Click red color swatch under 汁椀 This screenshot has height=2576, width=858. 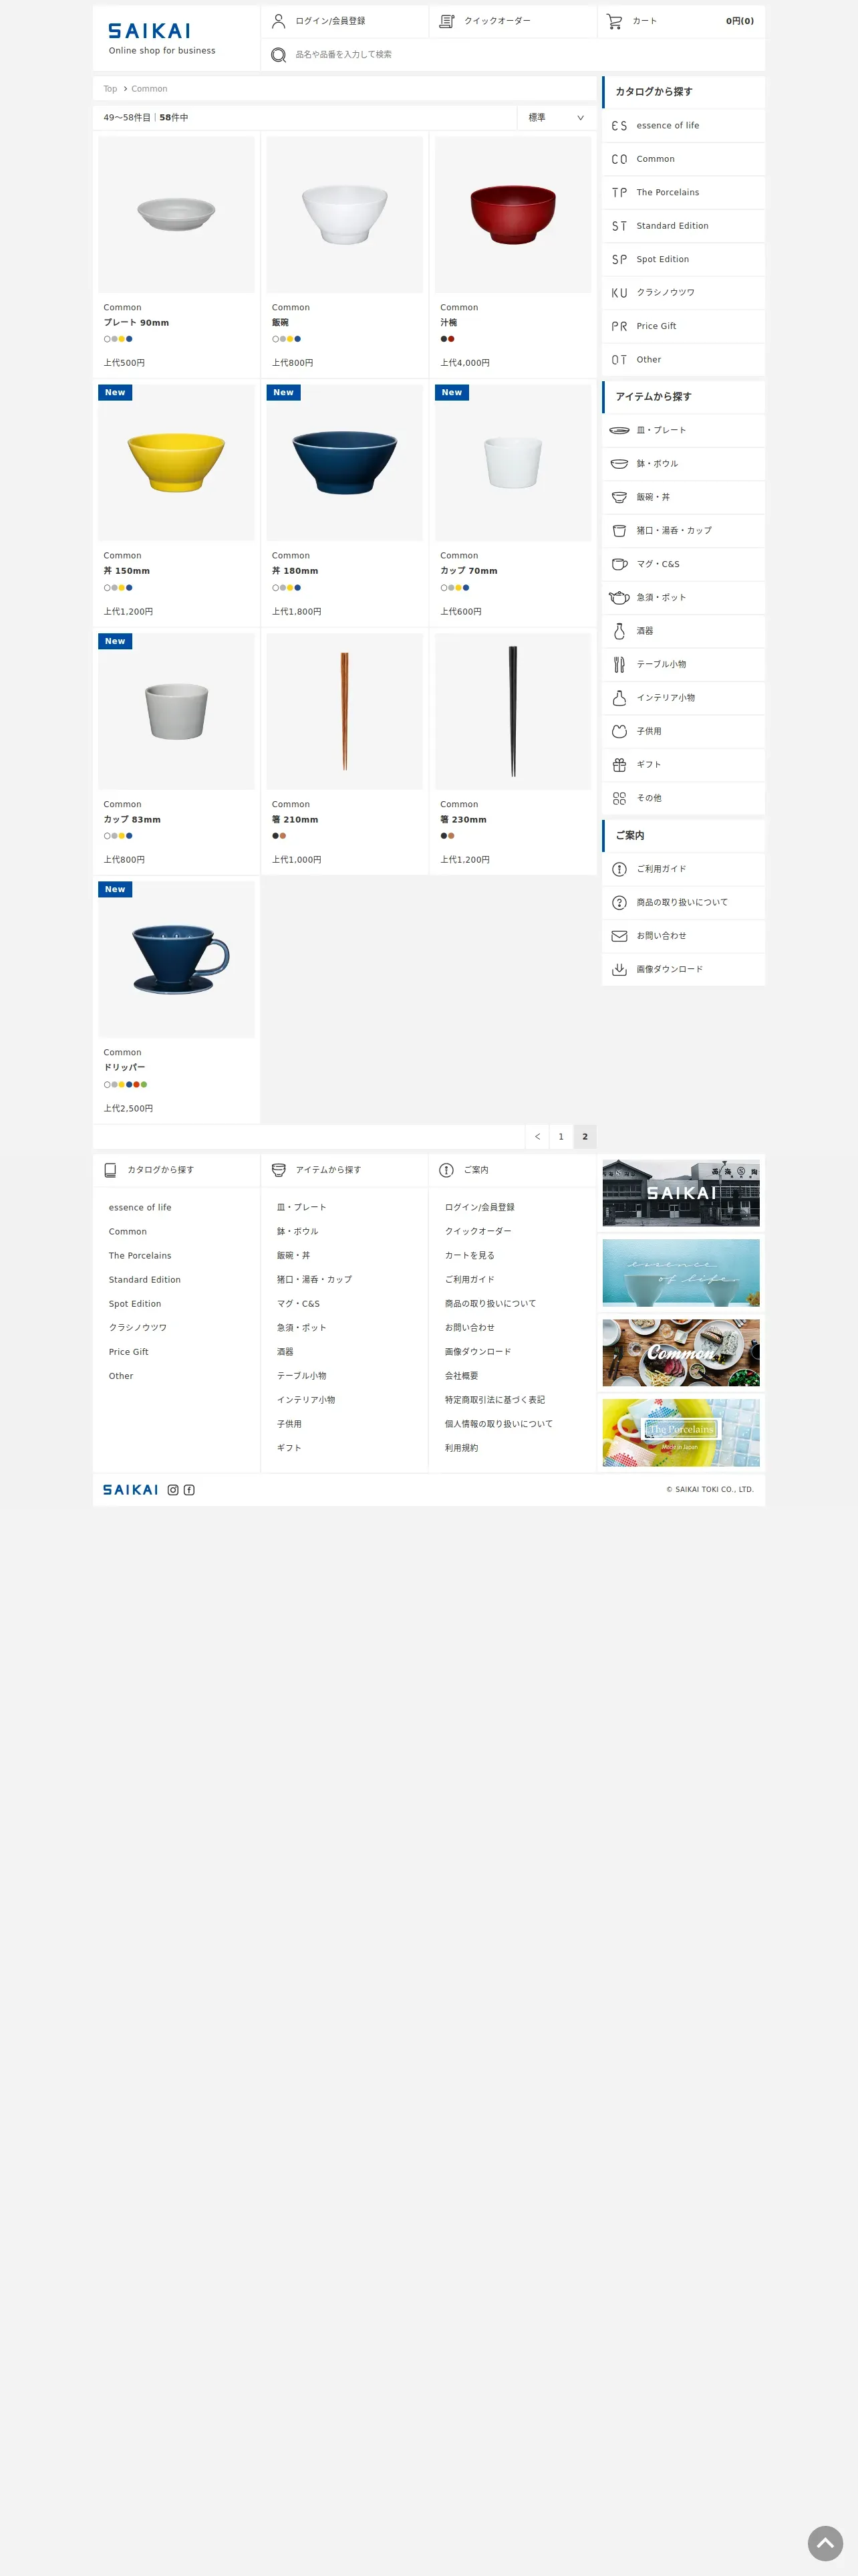[x=452, y=339]
